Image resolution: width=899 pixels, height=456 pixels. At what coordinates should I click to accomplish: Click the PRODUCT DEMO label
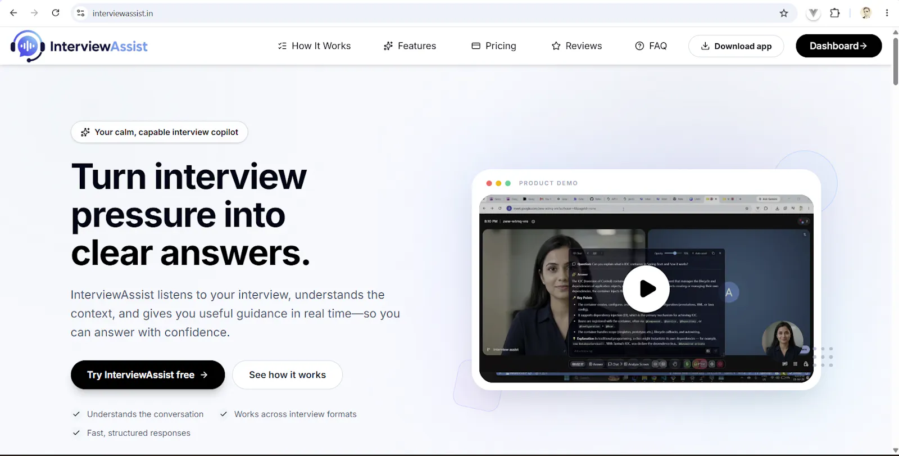pos(548,183)
